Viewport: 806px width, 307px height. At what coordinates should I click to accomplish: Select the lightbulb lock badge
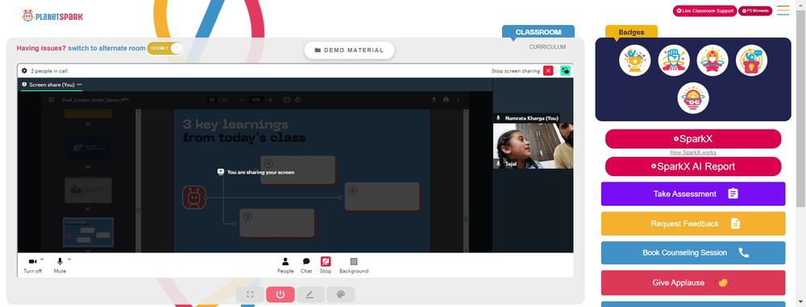(x=751, y=60)
